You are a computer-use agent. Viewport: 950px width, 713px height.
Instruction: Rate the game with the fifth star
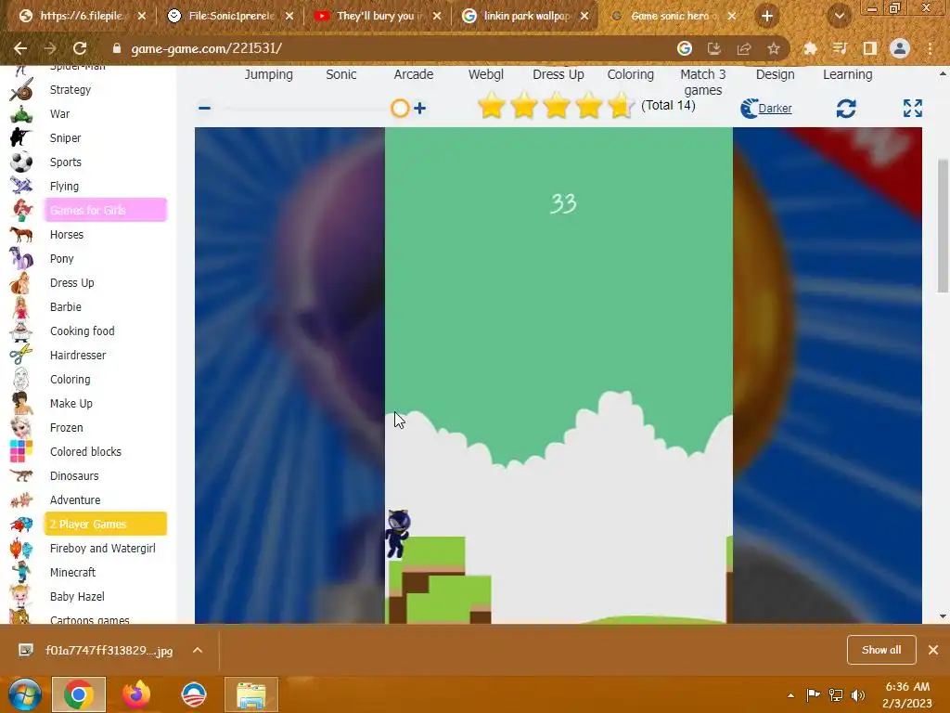(621, 106)
